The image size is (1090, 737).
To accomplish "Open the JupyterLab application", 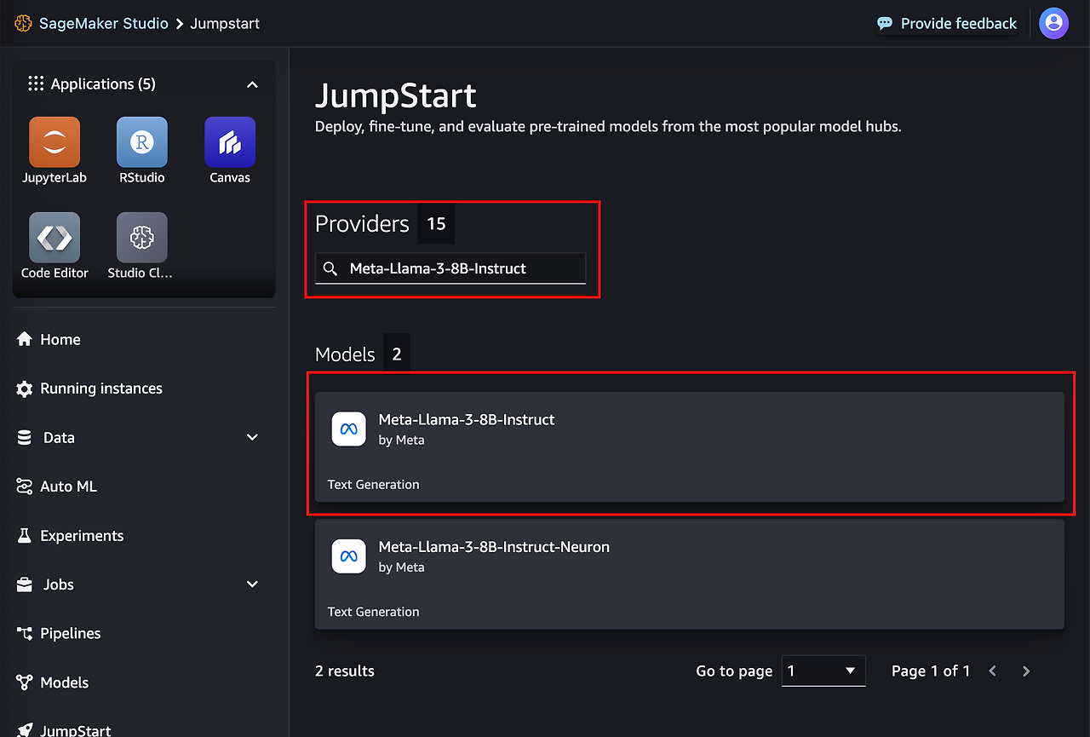I will click(54, 142).
